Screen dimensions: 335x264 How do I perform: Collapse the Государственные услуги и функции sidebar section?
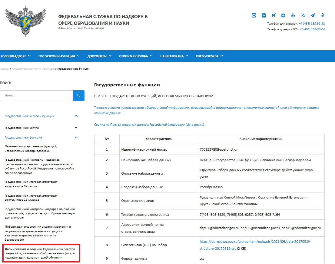pos(76,116)
